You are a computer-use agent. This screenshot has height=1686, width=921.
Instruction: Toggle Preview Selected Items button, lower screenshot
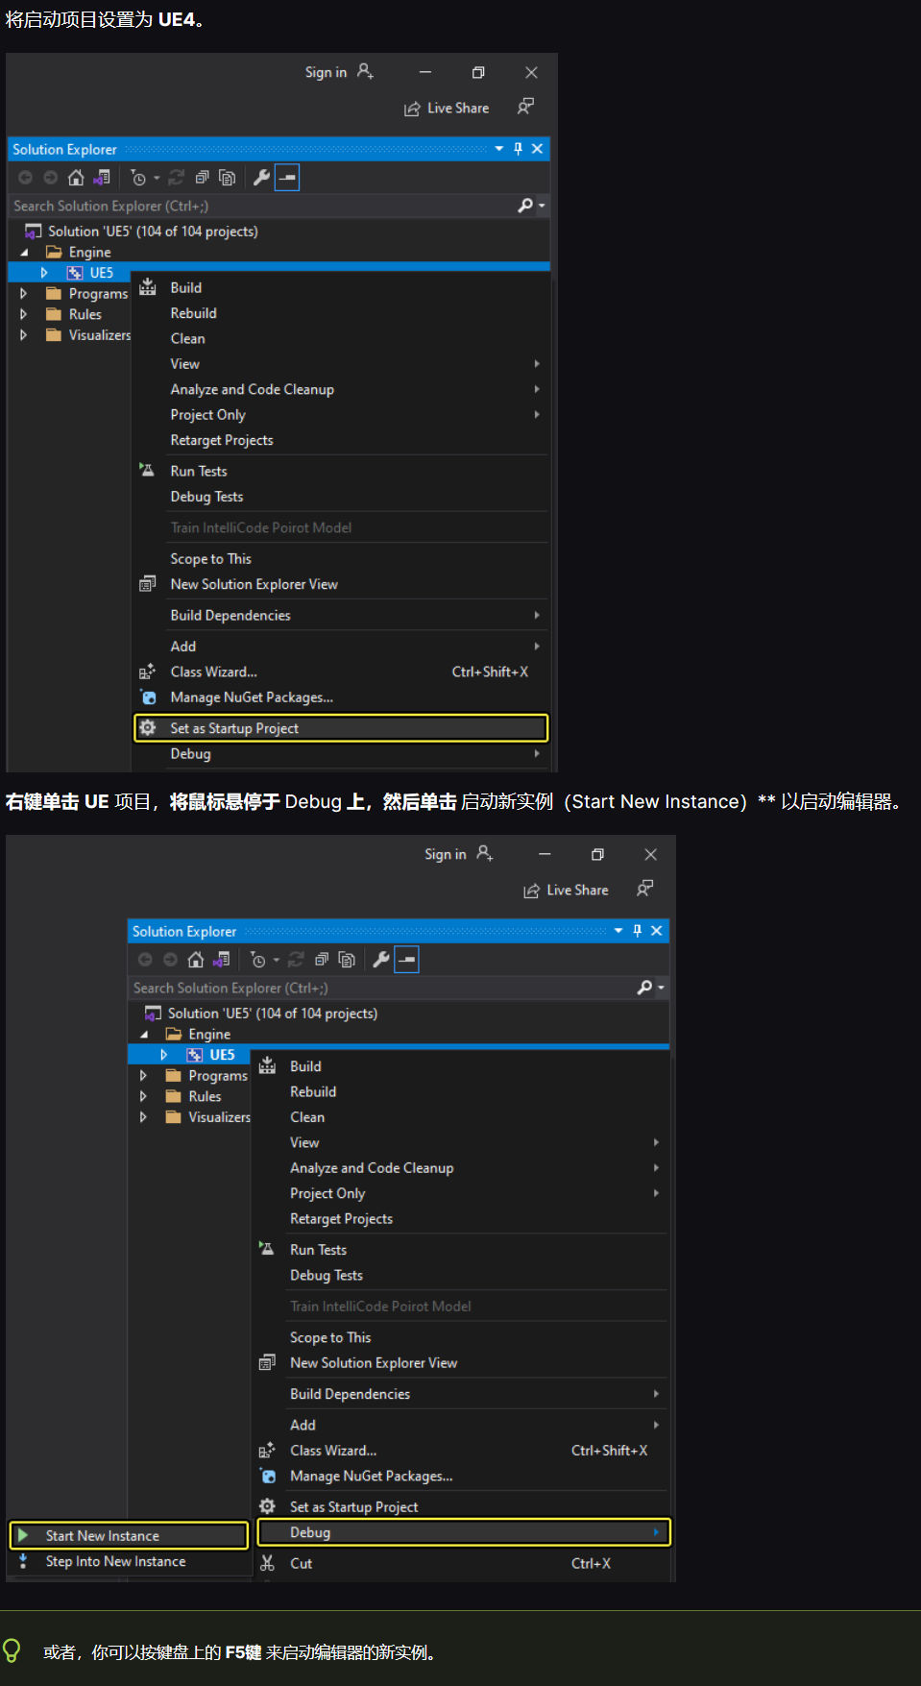(407, 960)
